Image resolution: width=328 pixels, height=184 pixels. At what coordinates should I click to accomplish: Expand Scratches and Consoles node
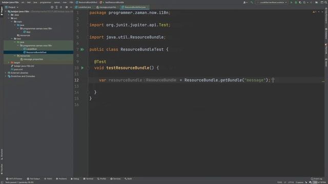6,76
